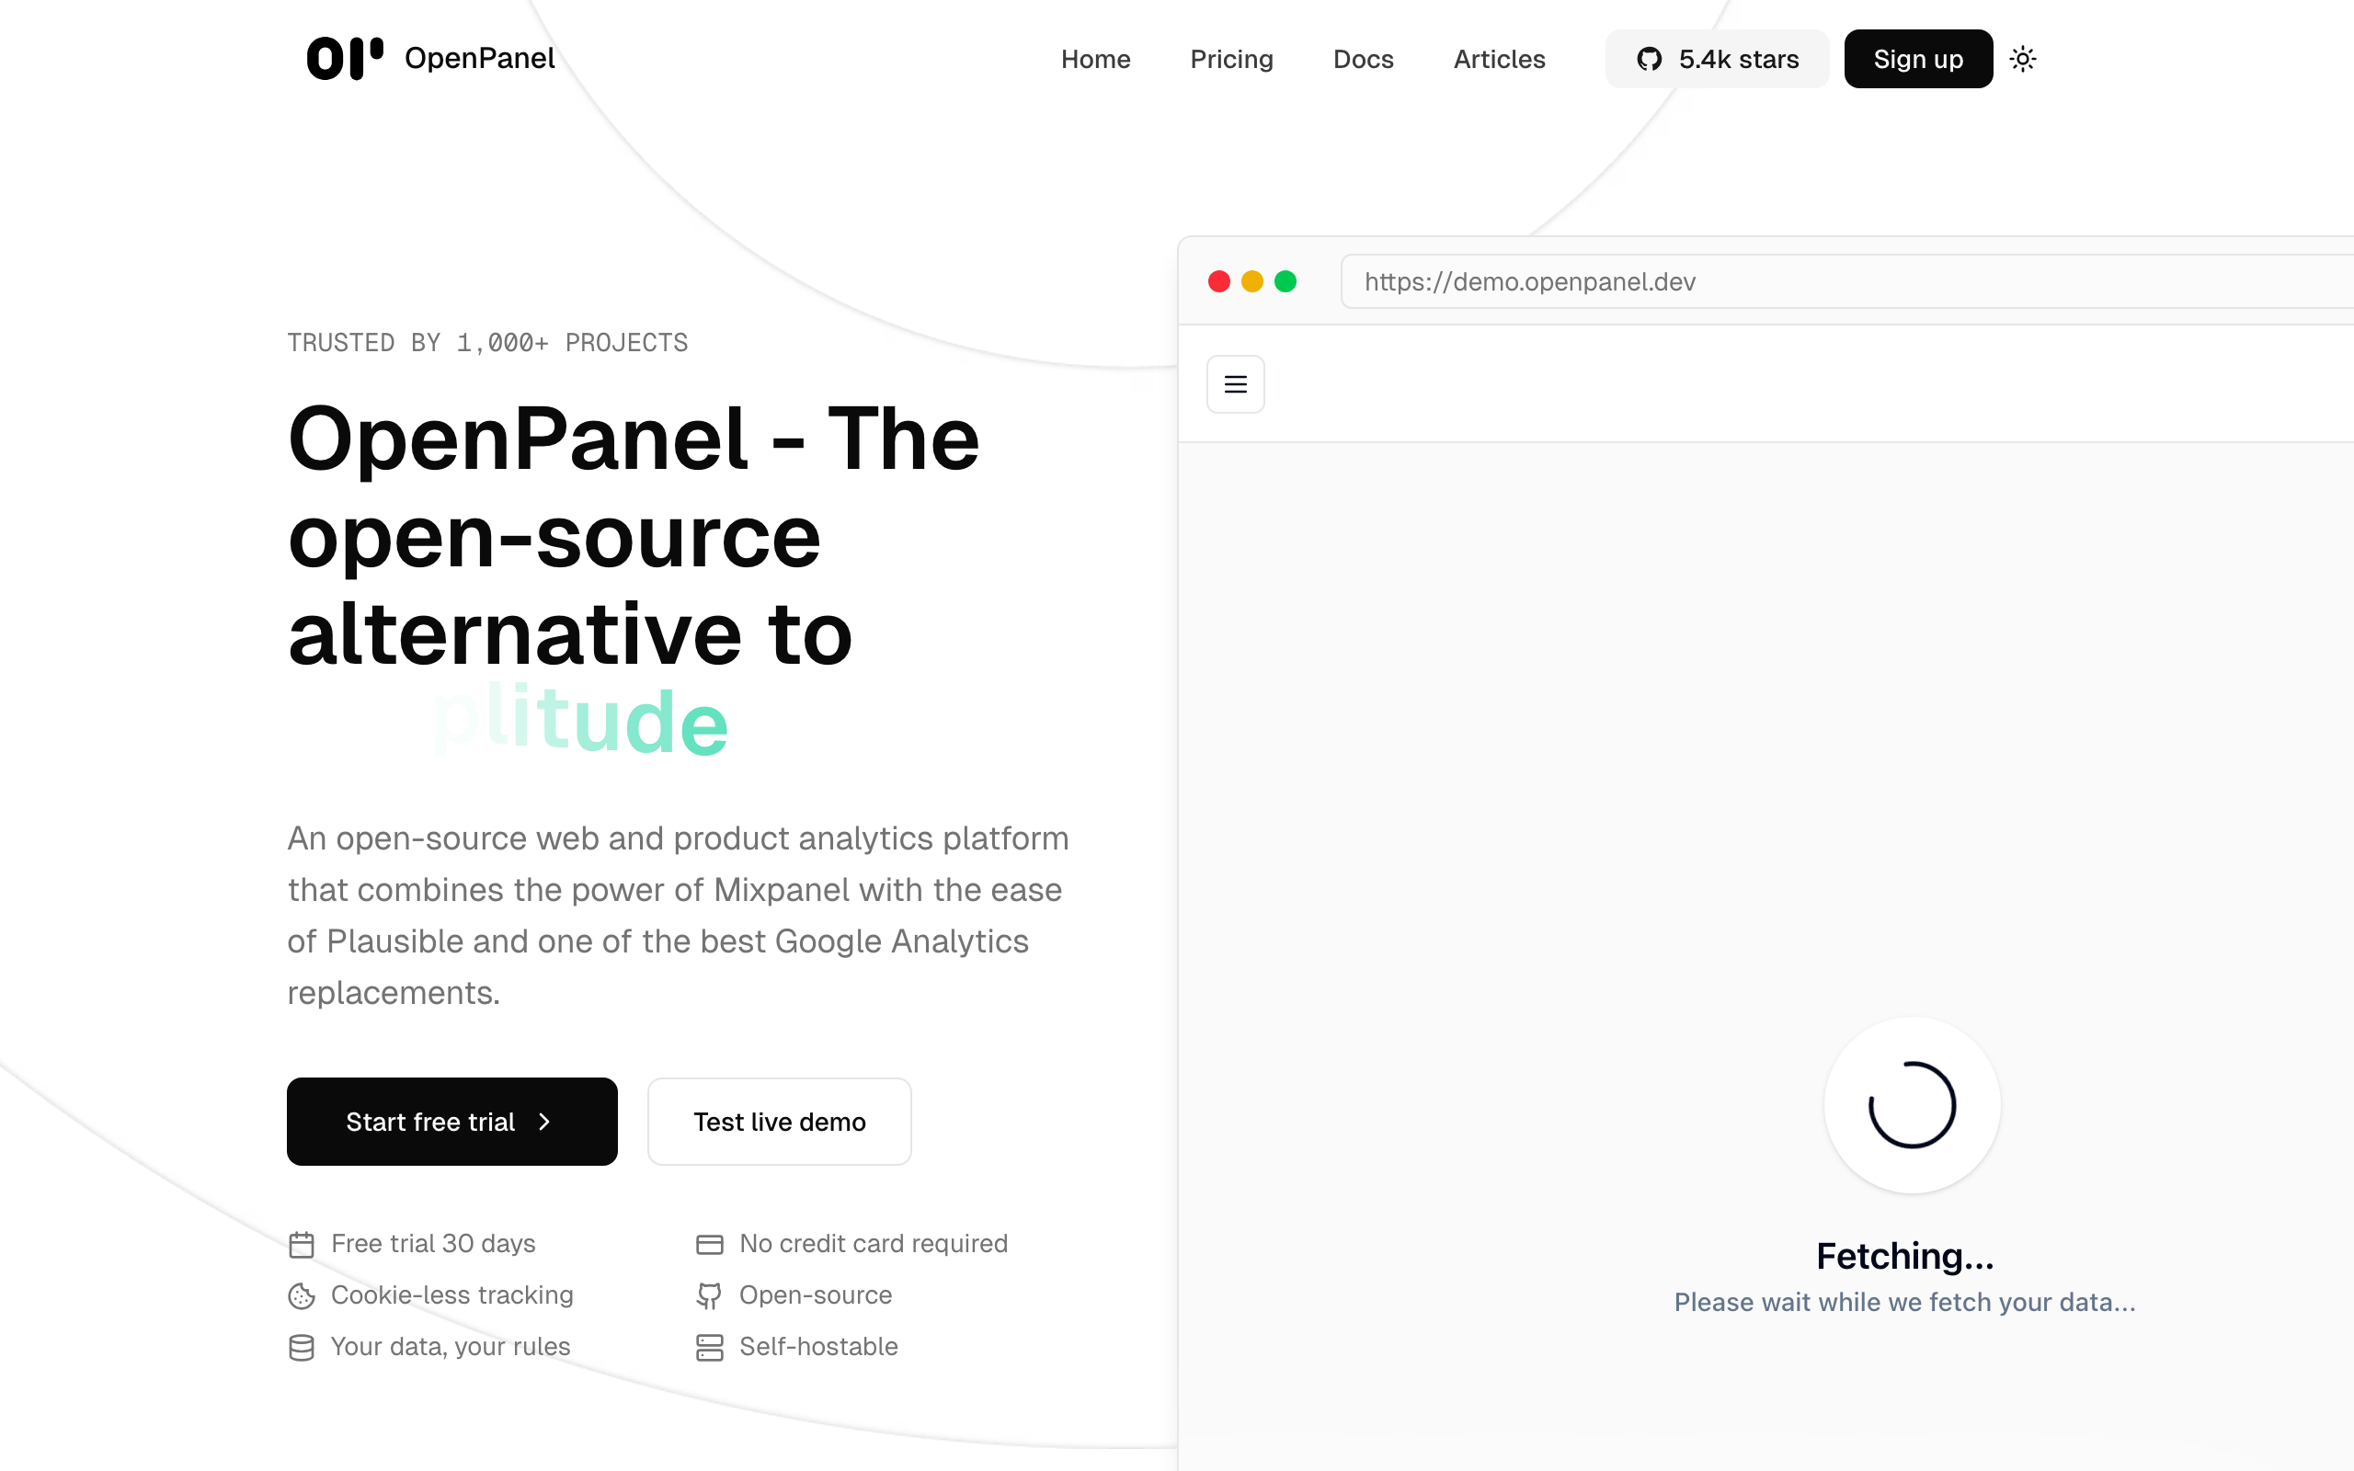Click the server icon by Self-hostable
Viewport: 2354px width, 1471px height.
pos(709,1348)
